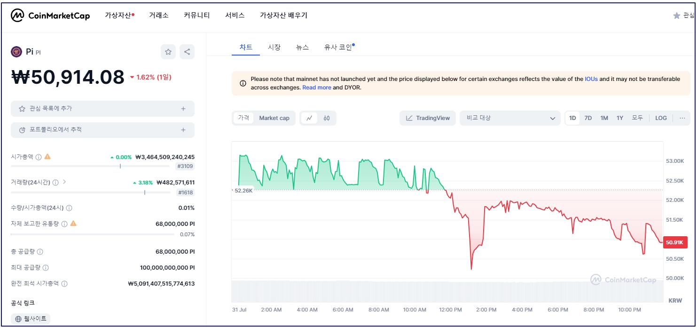Switch timeframe to 7D
Screen dimensions: 697x328
point(588,118)
